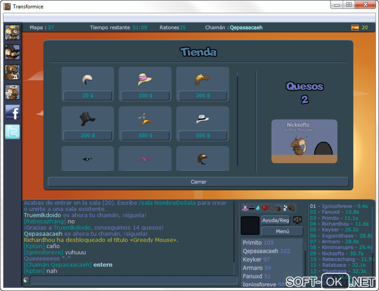The width and height of the screenshot is (379, 291).
Task: Select the pink heart glasses item
Action: point(145,158)
